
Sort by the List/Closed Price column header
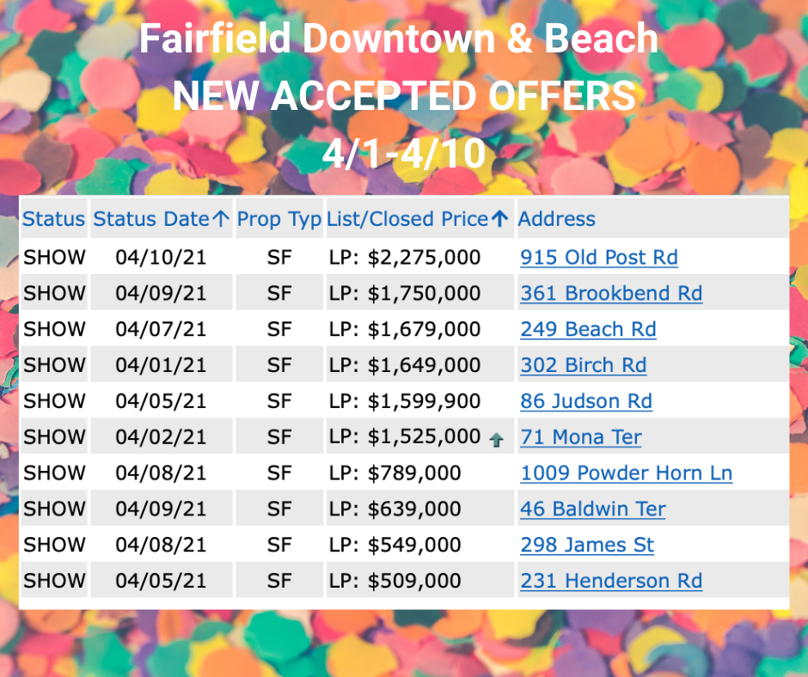click(x=407, y=219)
